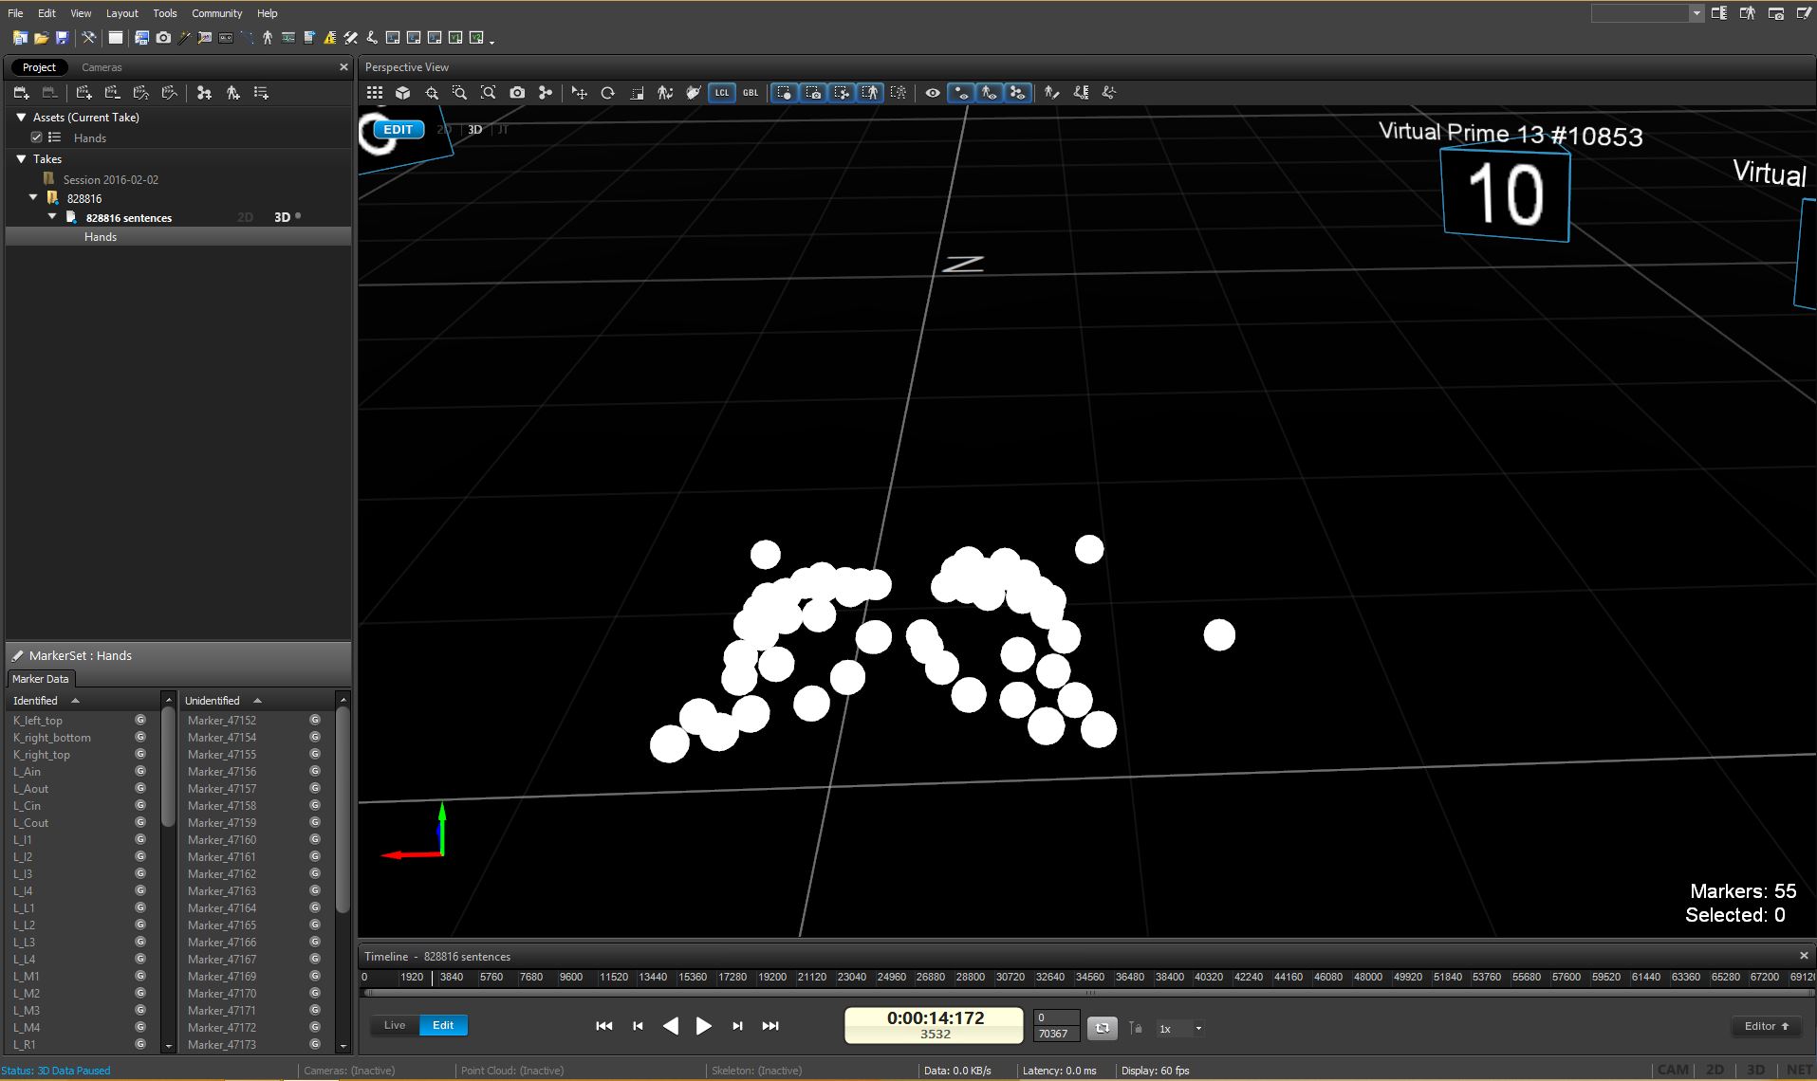Collapse the Assets (Current Take) section
The width and height of the screenshot is (1817, 1081).
click(x=21, y=118)
